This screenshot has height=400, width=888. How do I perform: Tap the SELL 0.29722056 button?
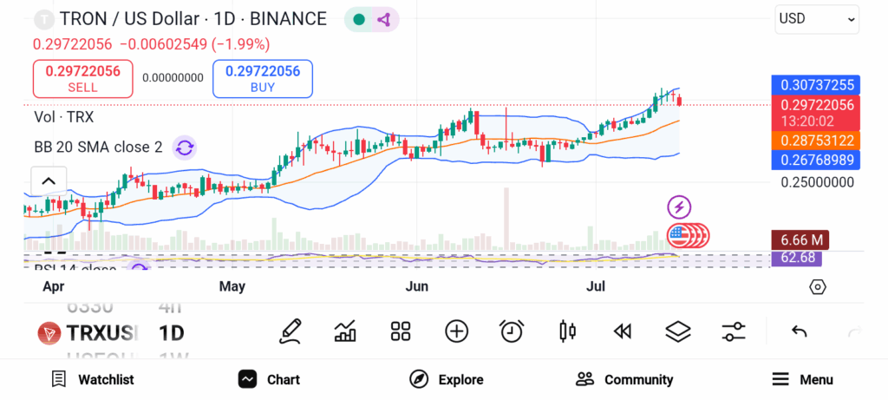click(x=83, y=79)
